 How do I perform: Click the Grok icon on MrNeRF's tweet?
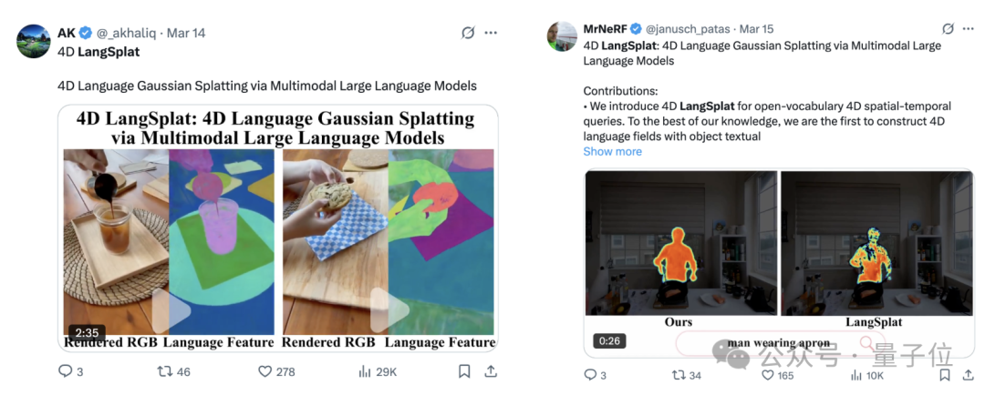[948, 29]
